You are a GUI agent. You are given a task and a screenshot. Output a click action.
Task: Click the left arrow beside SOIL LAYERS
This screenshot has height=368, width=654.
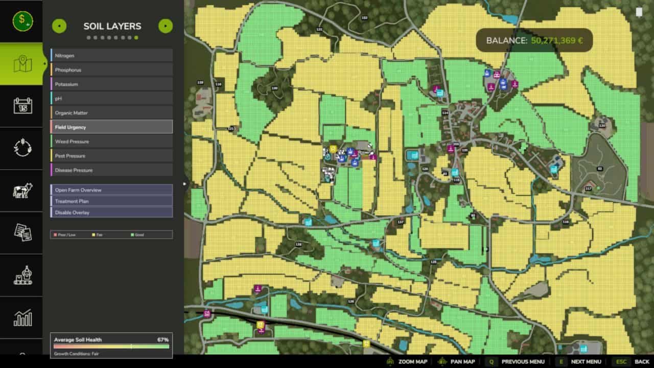[59, 26]
